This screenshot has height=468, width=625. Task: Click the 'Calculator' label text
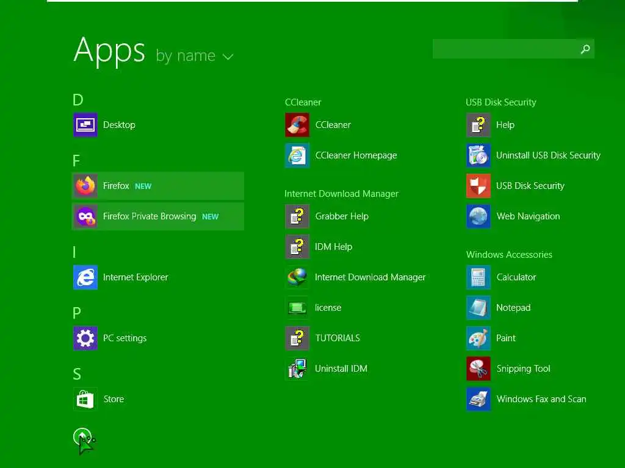516,277
